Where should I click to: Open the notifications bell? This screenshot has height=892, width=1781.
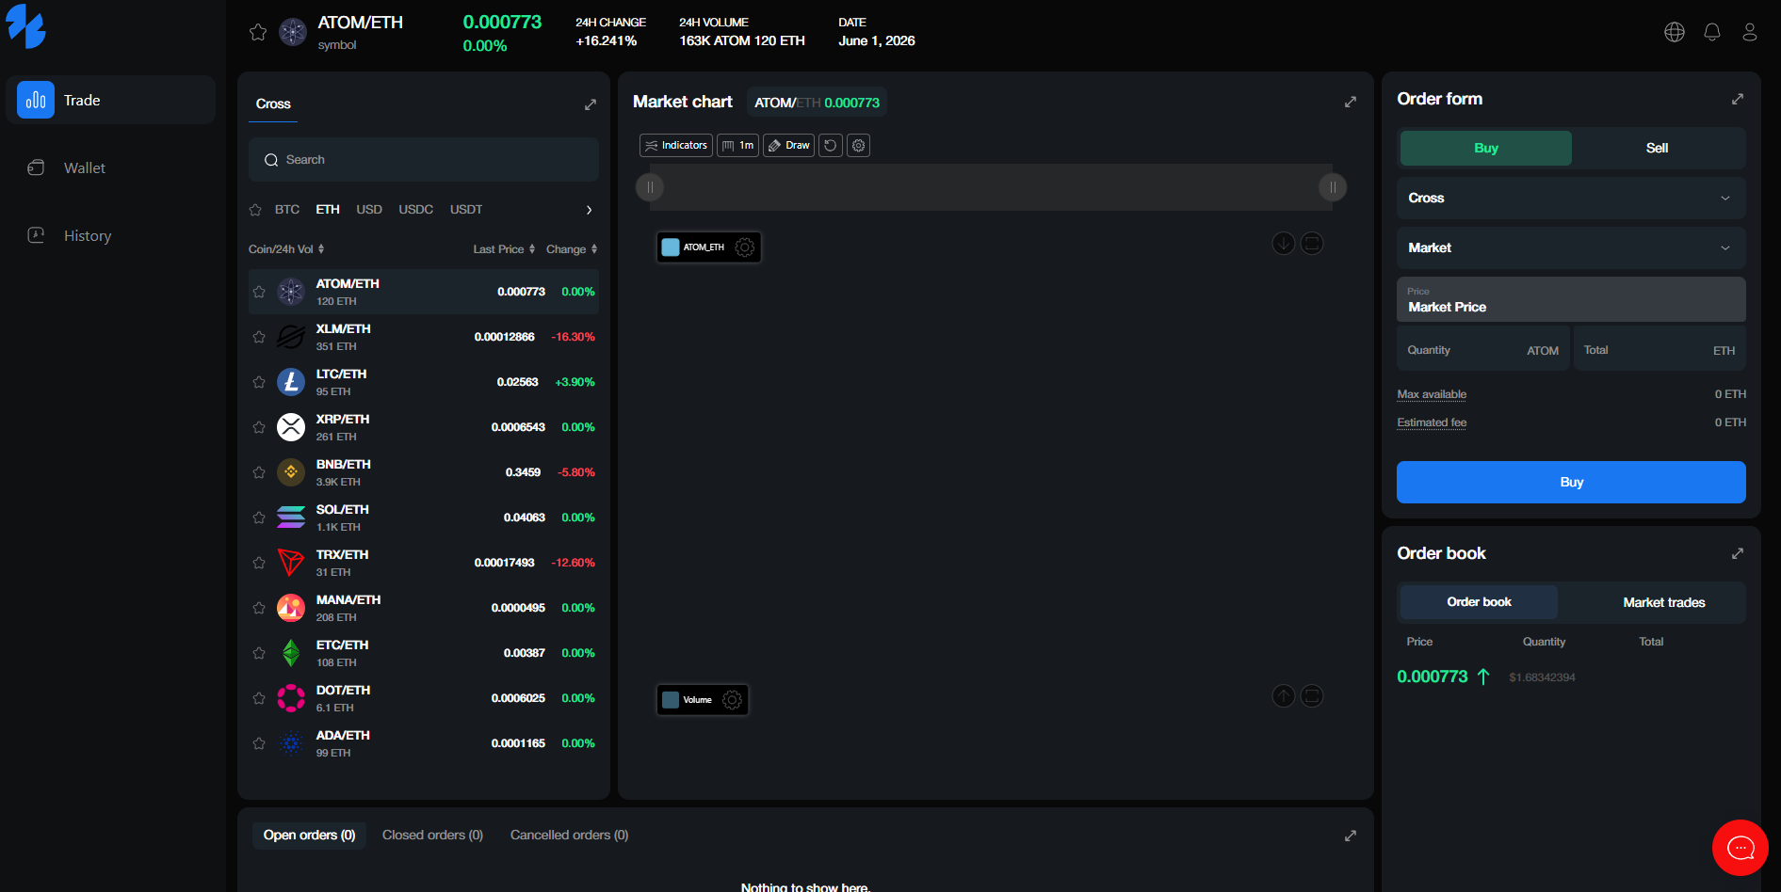point(1712,32)
